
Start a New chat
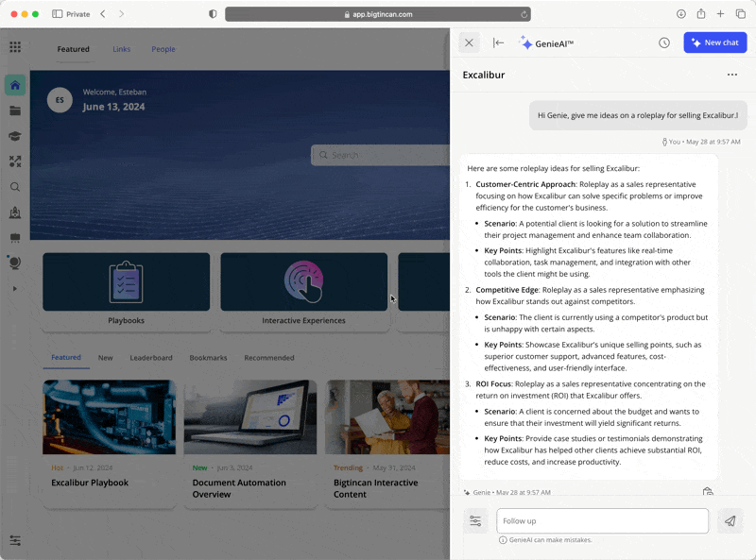pyautogui.click(x=715, y=42)
